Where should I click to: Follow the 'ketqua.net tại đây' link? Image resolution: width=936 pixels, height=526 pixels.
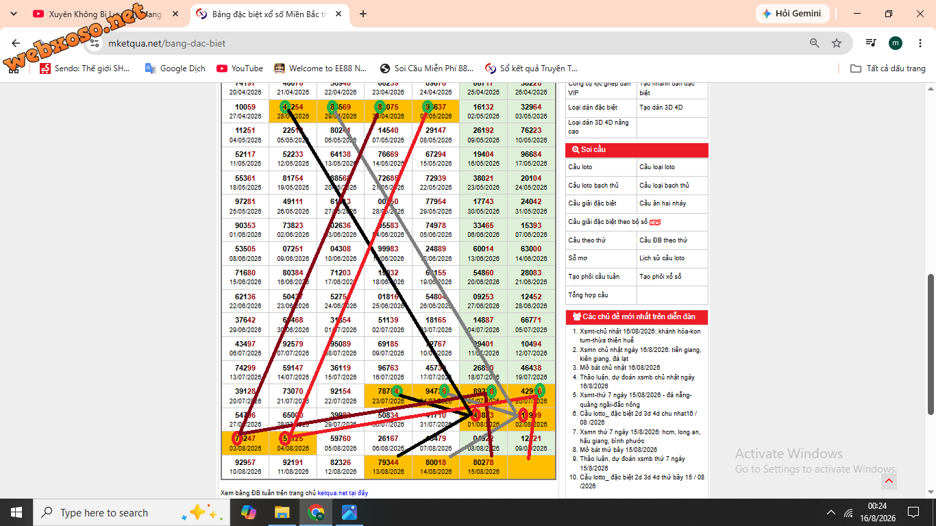coord(343,493)
